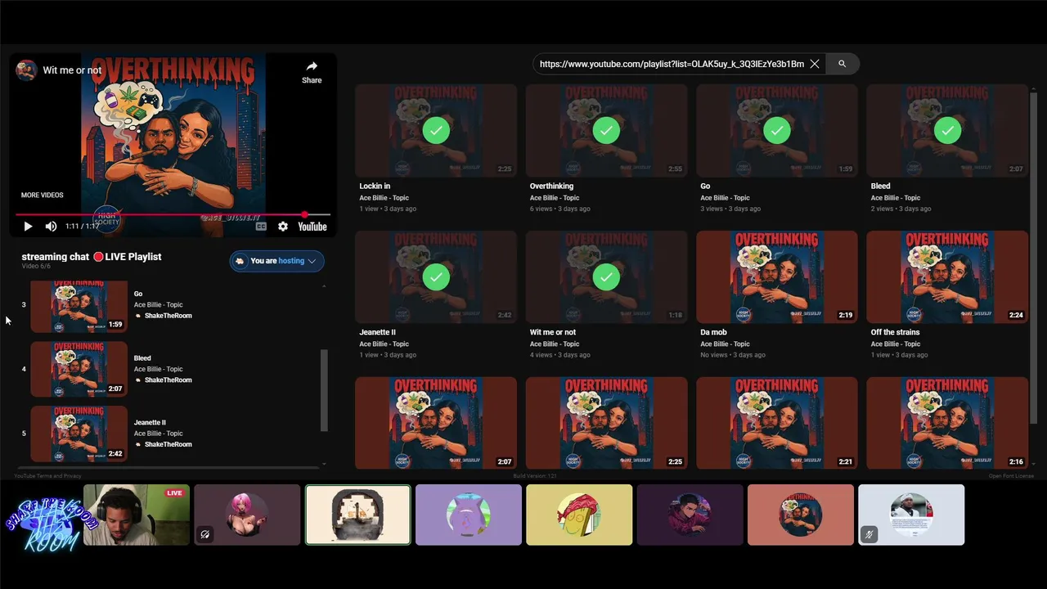This screenshot has width=1047, height=589.
Task: Clear the playlist URL field
Action: pyautogui.click(x=815, y=64)
